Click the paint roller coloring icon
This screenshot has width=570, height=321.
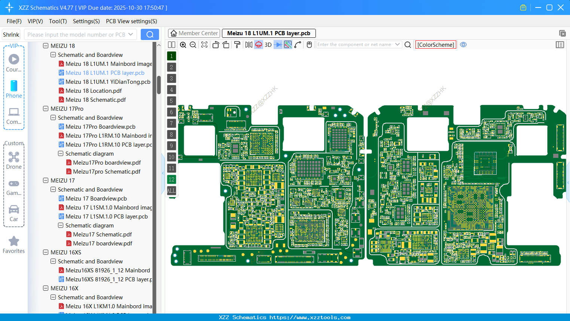(x=237, y=45)
